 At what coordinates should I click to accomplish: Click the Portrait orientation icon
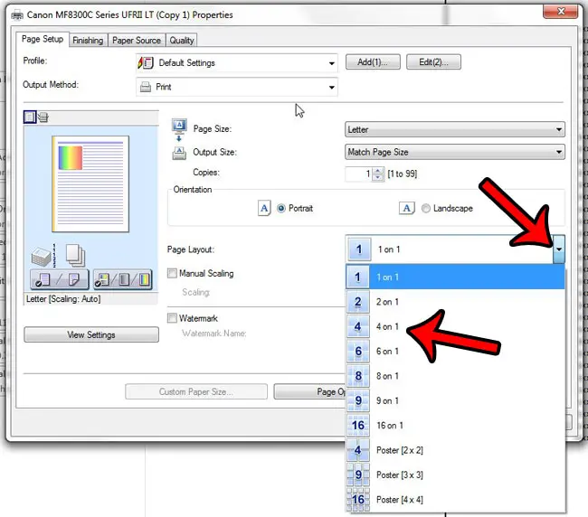(x=264, y=208)
